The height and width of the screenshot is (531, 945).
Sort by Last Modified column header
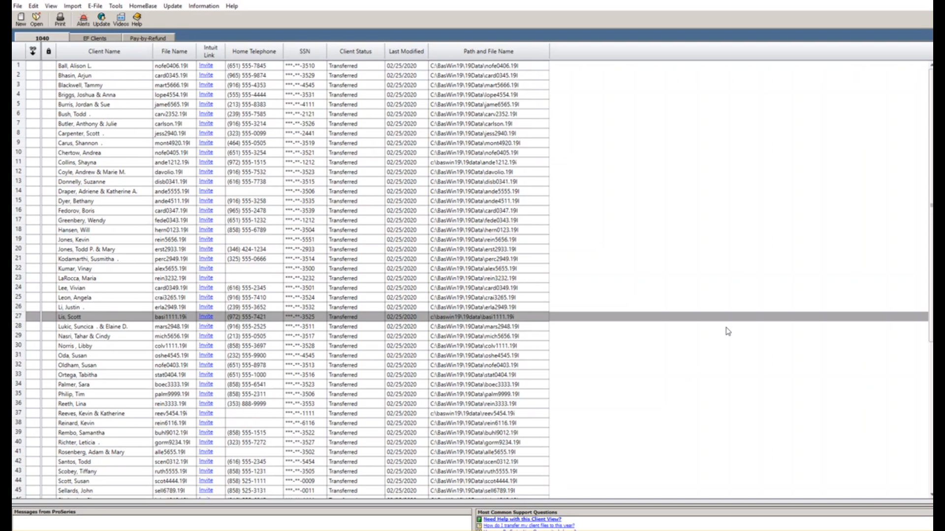coord(406,51)
